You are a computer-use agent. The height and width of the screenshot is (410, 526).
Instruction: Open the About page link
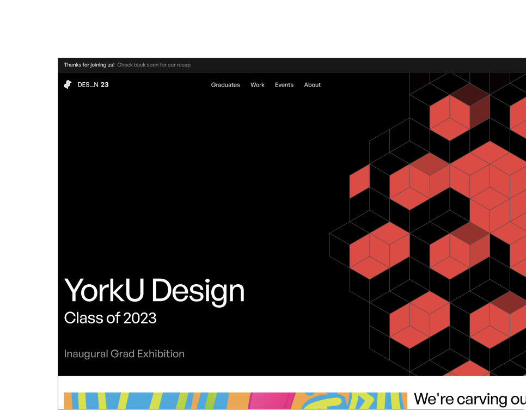coord(313,85)
